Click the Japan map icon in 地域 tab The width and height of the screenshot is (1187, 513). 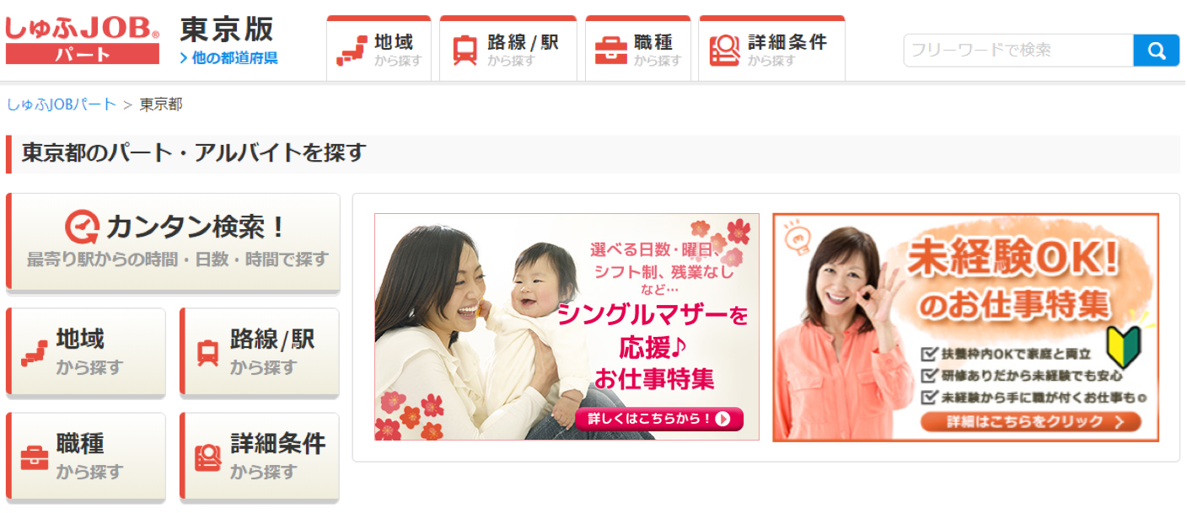click(352, 51)
